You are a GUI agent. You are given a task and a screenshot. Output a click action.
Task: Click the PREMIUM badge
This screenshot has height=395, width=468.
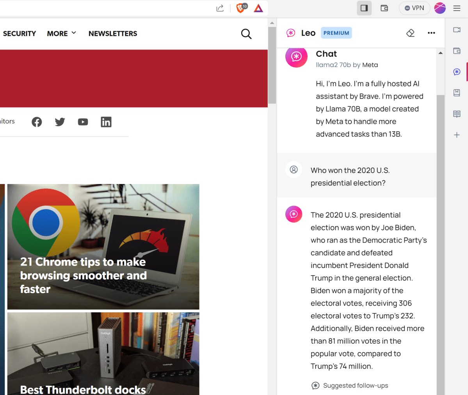click(336, 33)
